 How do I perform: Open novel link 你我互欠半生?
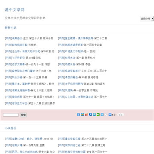click(20, 103)
